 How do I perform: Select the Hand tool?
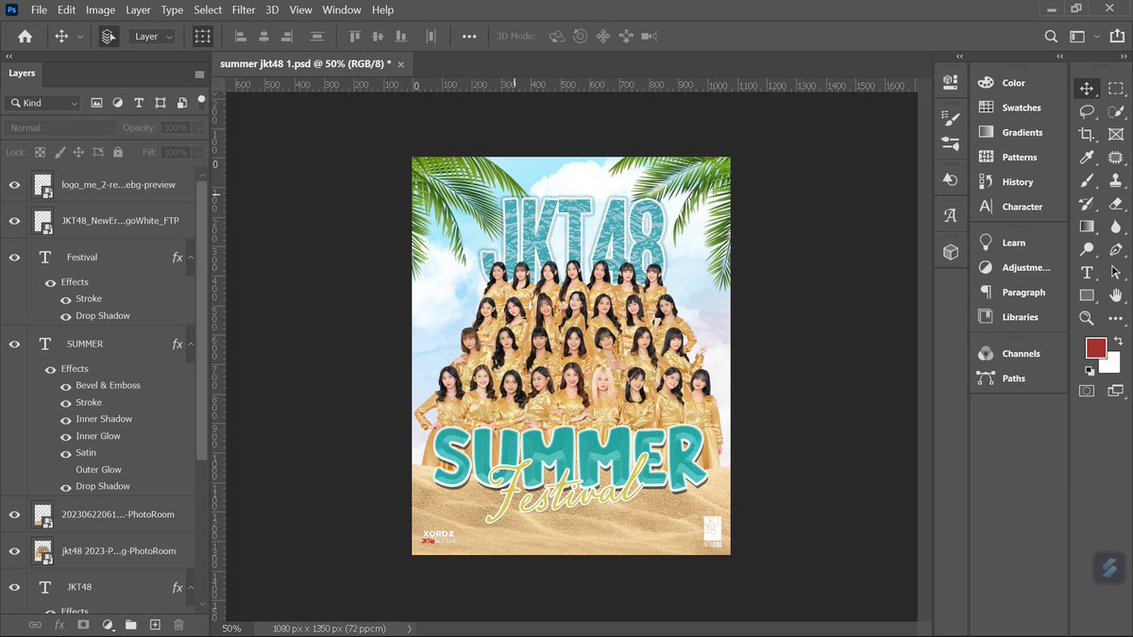1115,295
